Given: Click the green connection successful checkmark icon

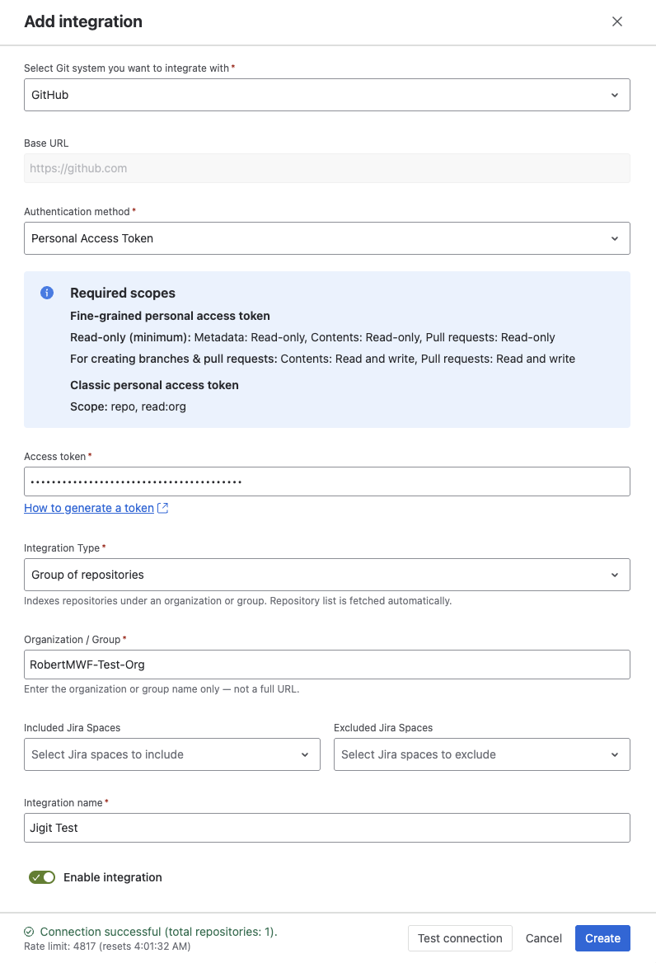Looking at the screenshot, I should (29, 932).
